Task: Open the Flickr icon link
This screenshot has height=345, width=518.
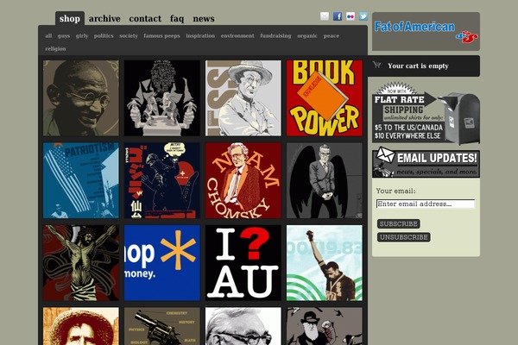Action: coord(351,16)
